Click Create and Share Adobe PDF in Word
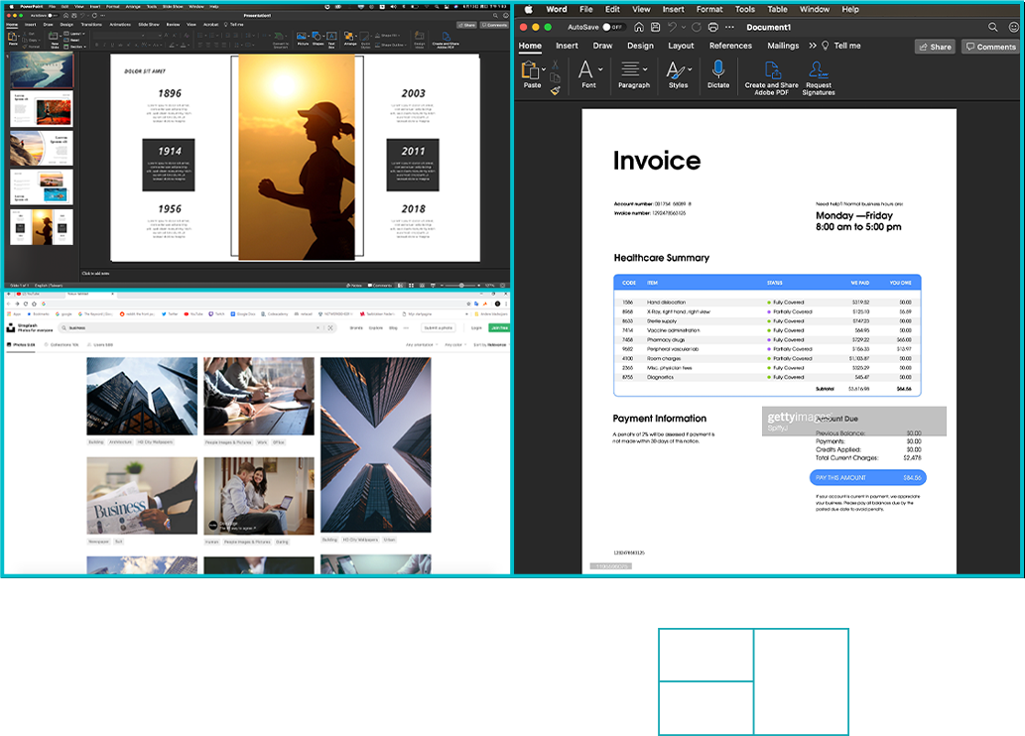The image size is (1025, 736). click(771, 75)
